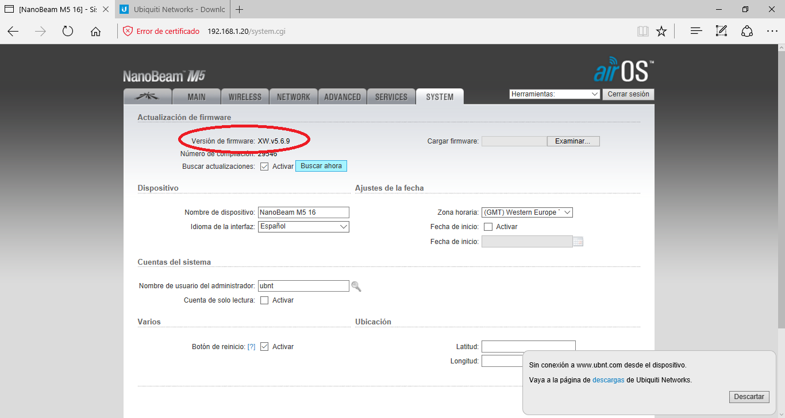Open the NETWORK tab
The image size is (785, 418).
click(x=293, y=97)
